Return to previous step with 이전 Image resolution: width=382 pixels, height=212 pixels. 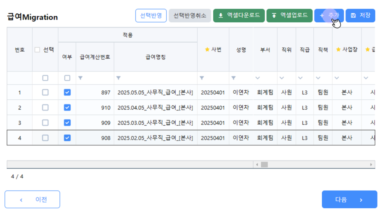pos(32,200)
